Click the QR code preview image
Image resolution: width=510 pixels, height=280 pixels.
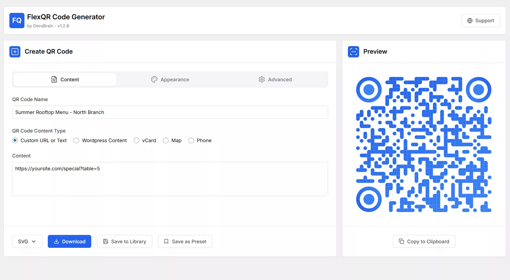coord(424,145)
